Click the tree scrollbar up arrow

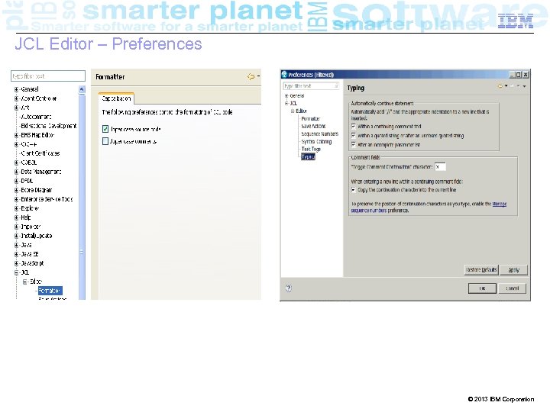click(x=82, y=90)
